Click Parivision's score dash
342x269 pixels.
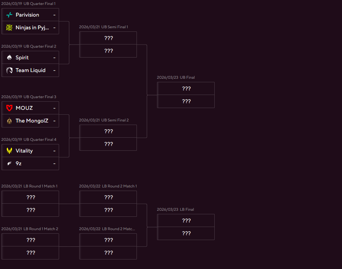(x=54, y=15)
